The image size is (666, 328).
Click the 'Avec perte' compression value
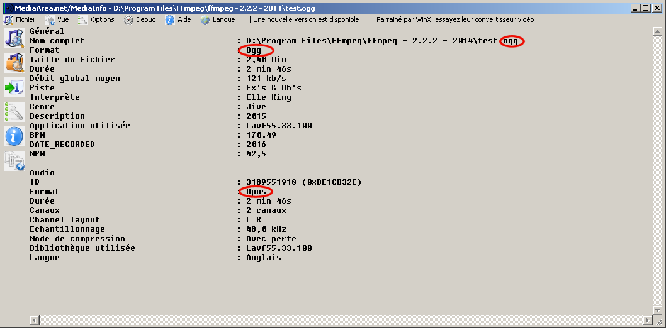click(x=271, y=239)
